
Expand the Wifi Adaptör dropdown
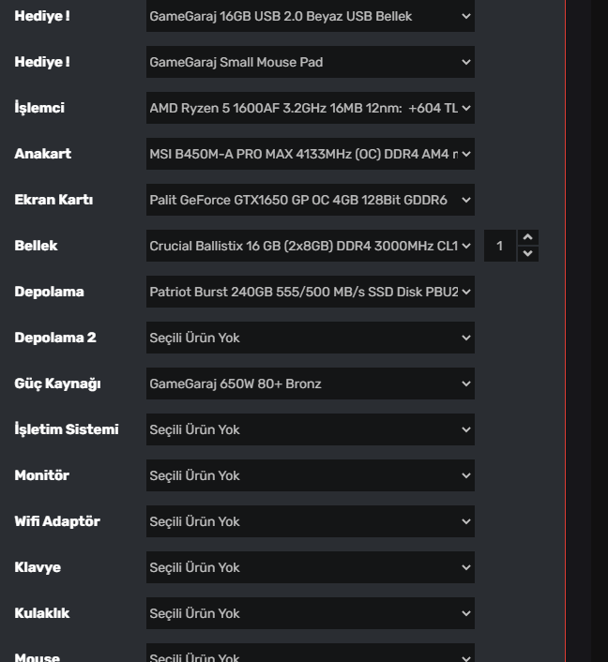[x=310, y=521]
